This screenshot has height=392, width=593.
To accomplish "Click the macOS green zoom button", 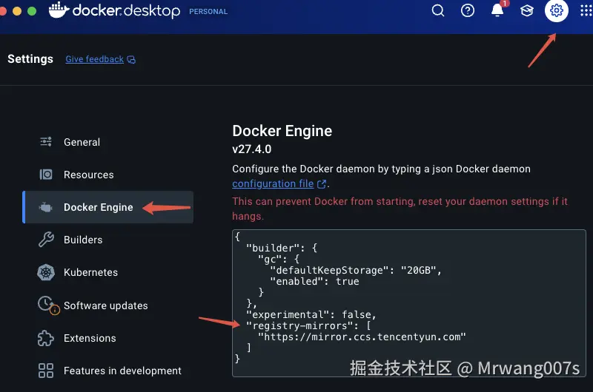I will tap(32, 11).
